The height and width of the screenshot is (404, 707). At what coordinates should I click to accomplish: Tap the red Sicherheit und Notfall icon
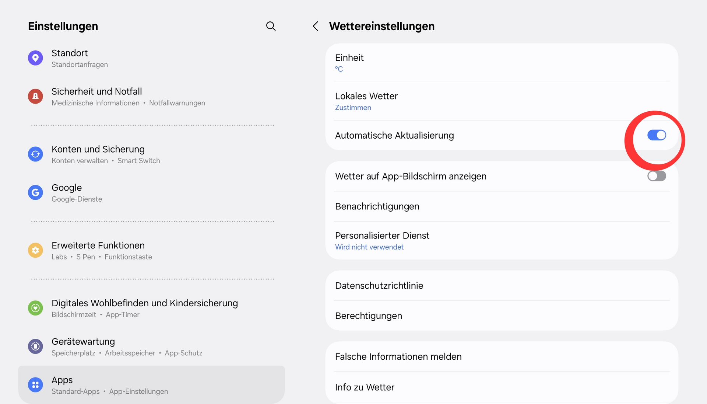pos(35,97)
